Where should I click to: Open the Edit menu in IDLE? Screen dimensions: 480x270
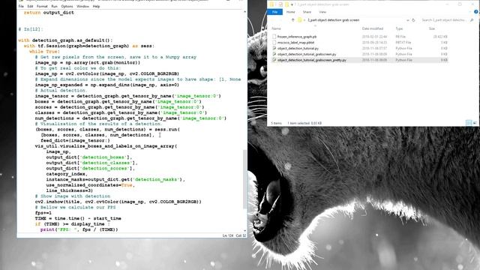click(x=30, y=7)
